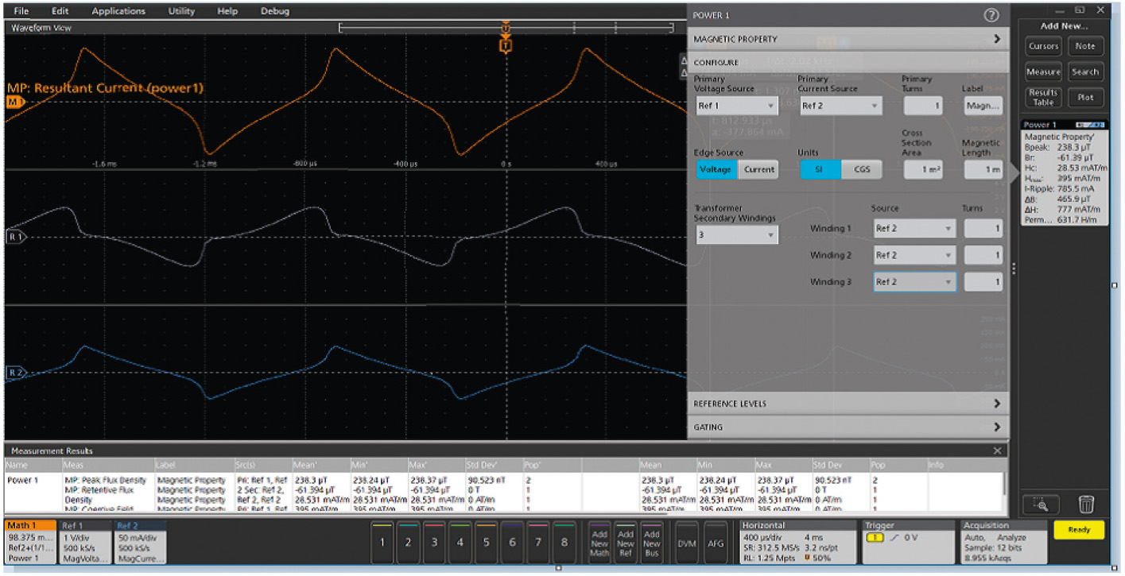The image size is (1125, 576).
Task: Click the zoom magnifier icon near trash
Action: point(1042,504)
